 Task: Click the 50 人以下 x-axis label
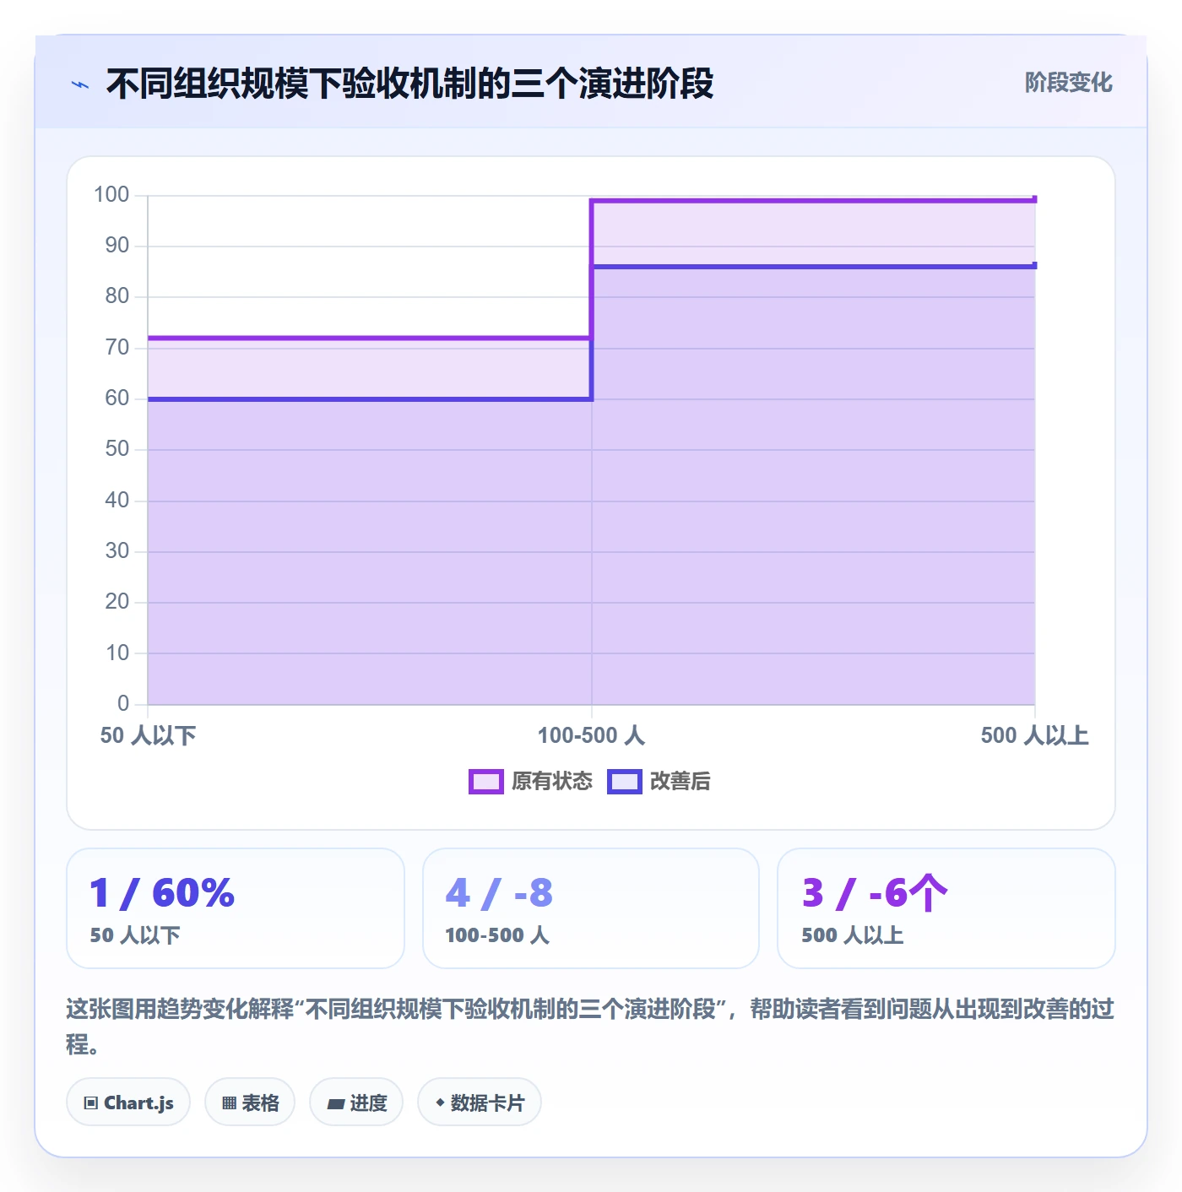148,735
